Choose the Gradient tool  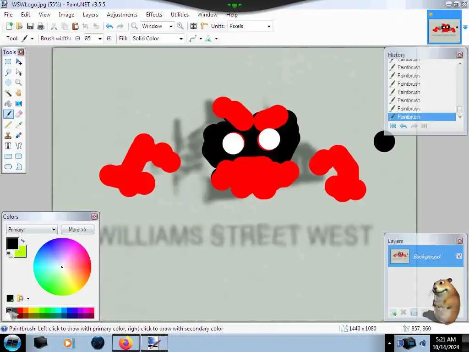point(18,104)
